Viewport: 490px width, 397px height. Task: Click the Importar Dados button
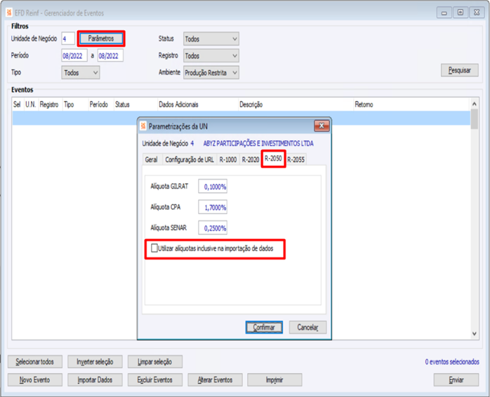pyautogui.click(x=95, y=380)
